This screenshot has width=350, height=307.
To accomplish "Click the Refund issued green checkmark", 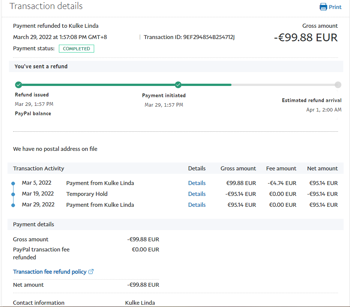I will [18, 85].
